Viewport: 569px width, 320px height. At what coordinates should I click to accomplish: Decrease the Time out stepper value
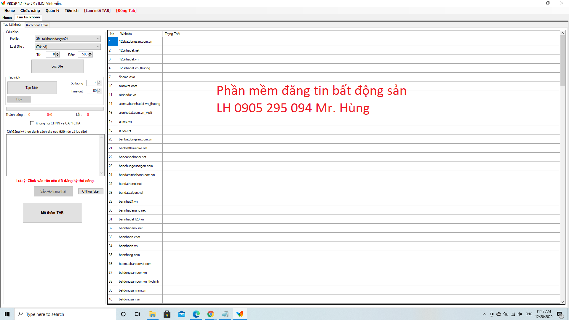pos(100,92)
